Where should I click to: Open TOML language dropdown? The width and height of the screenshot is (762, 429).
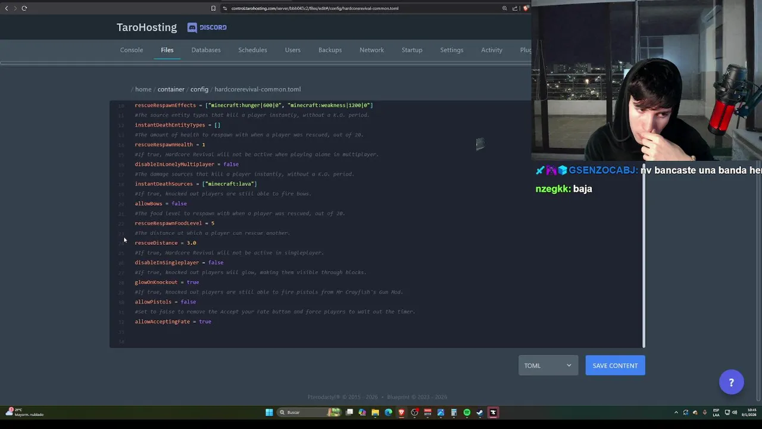(548, 365)
